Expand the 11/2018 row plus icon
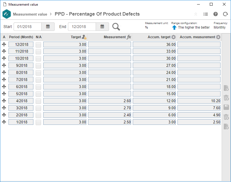Image resolution: width=231 pixels, height=182 pixels. point(4,51)
